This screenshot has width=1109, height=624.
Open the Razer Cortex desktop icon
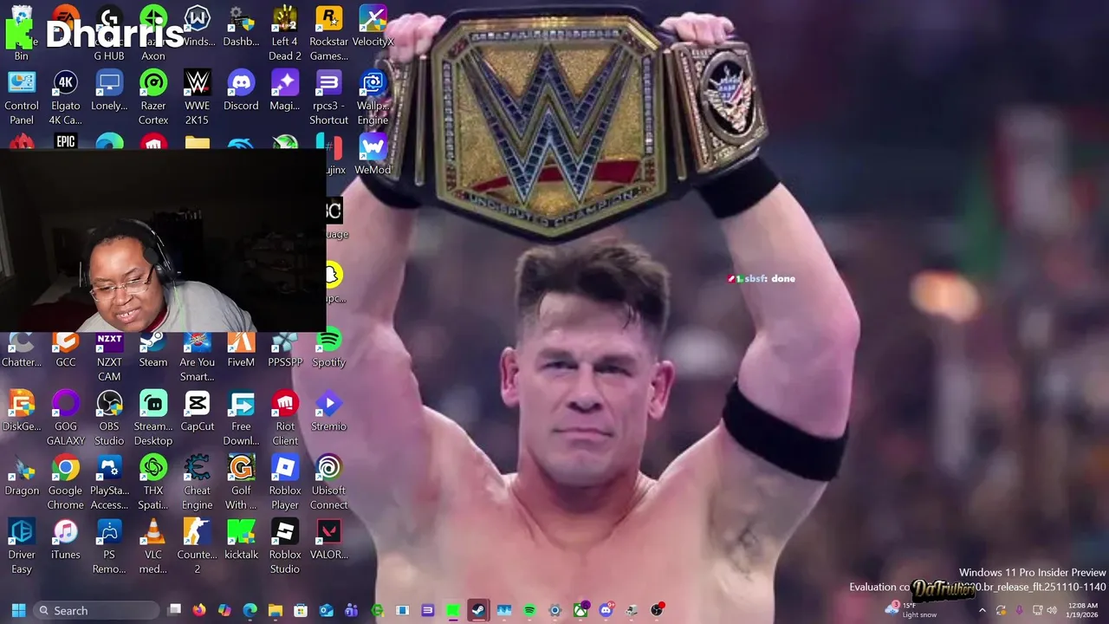click(153, 97)
